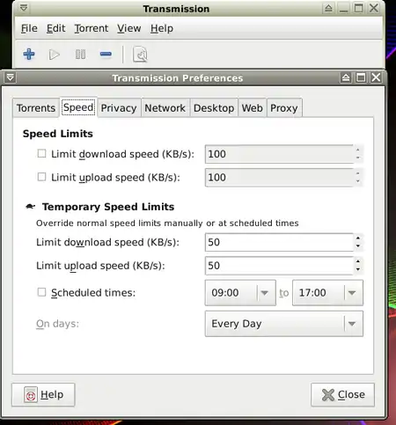The width and height of the screenshot is (396, 425).
Task: Open torrent properties via the document icon
Action: (140, 55)
